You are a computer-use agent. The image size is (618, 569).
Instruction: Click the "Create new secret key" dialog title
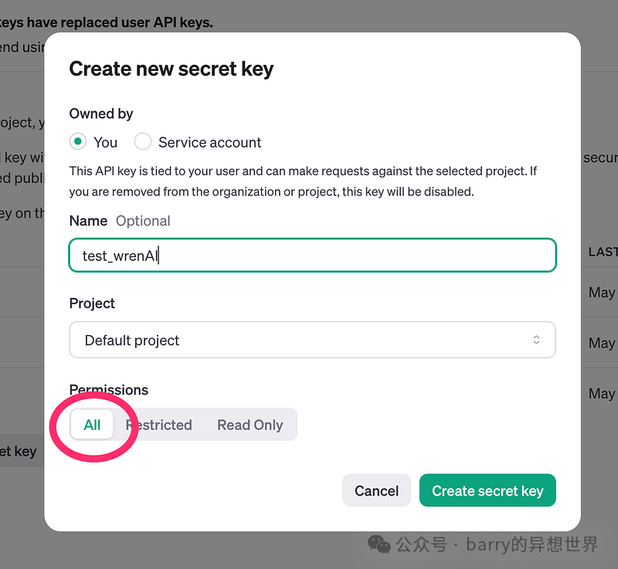click(x=171, y=69)
